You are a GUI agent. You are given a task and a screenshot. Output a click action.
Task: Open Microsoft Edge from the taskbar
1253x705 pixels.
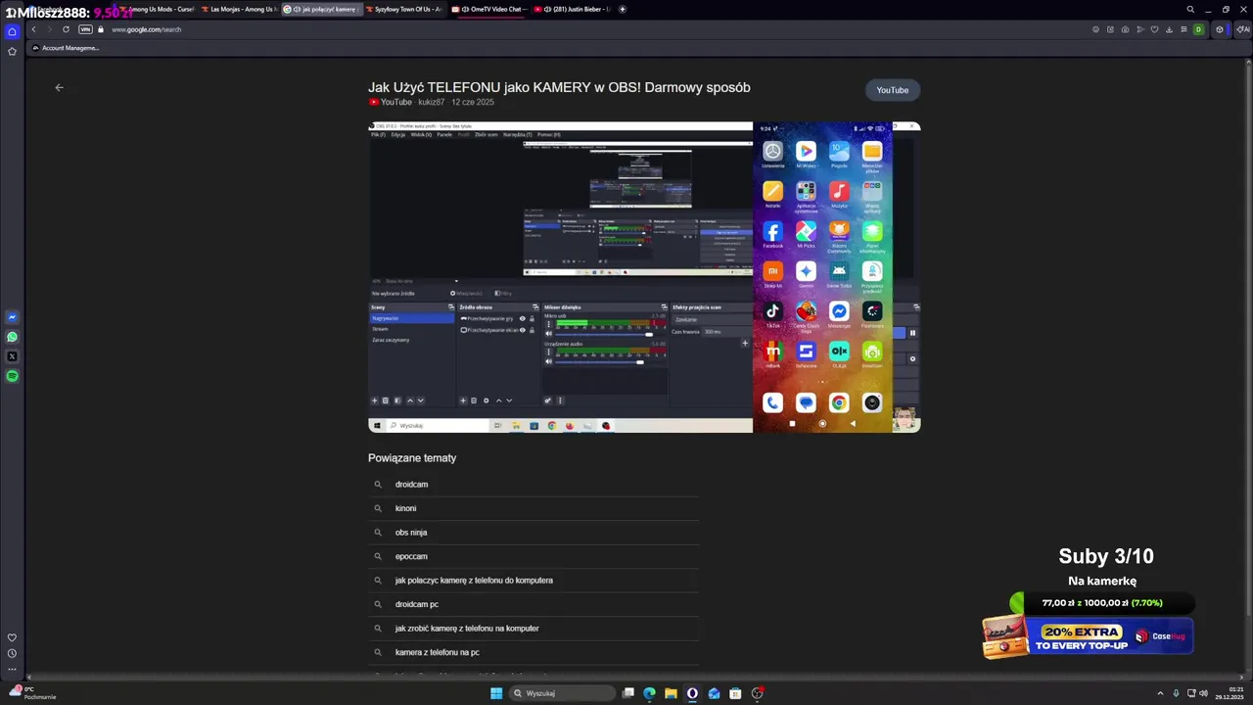(x=649, y=693)
